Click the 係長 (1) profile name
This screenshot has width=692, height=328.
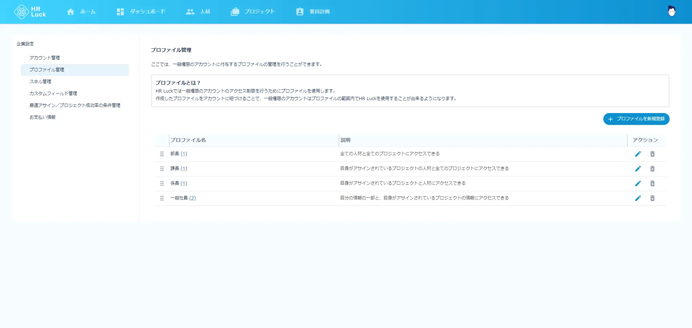pyautogui.click(x=179, y=183)
